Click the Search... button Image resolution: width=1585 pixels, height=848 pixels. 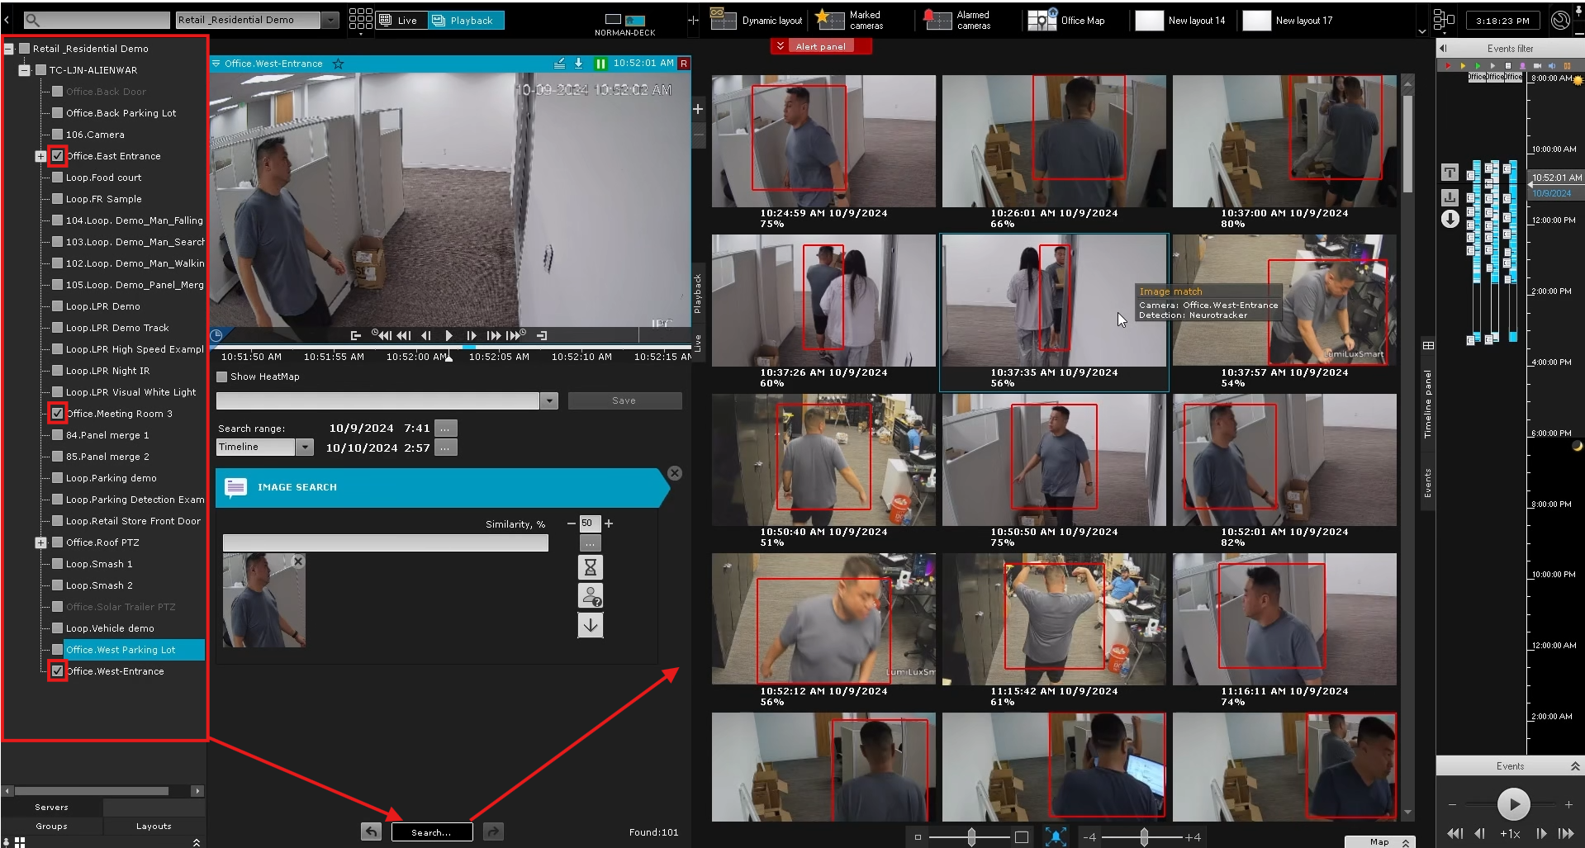coord(431,832)
